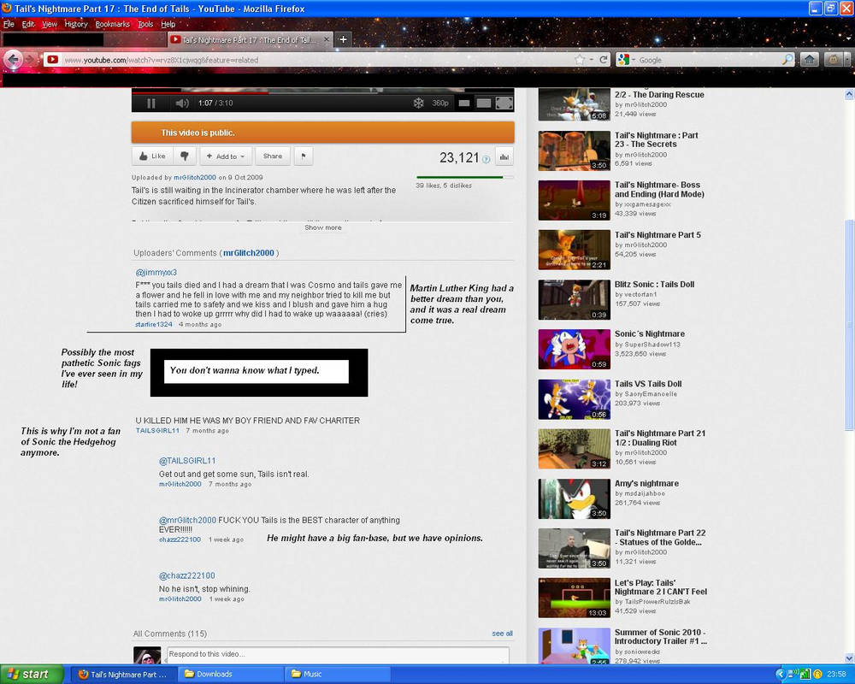Viewport: 855px width, 684px height.
Task: Bookmark this page with star icon
Action: pos(580,60)
